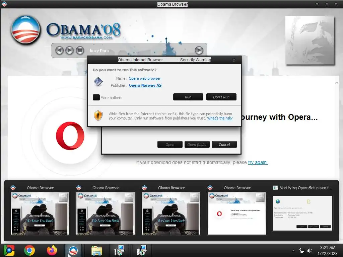Select the Obama Browser preview showing Opera page
The width and height of the screenshot is (343, 257).
(237, 213)
